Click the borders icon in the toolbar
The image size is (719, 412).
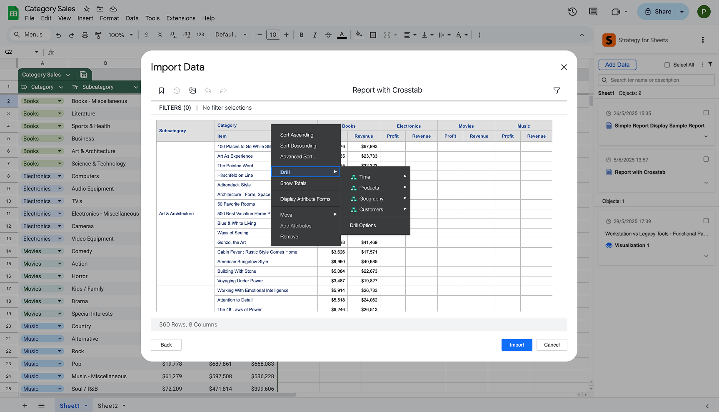[x=373, y=35]
